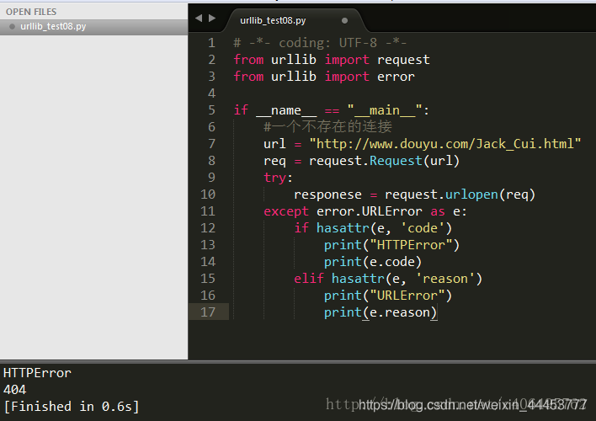Click HTTPError output in build console

point(37,373)
